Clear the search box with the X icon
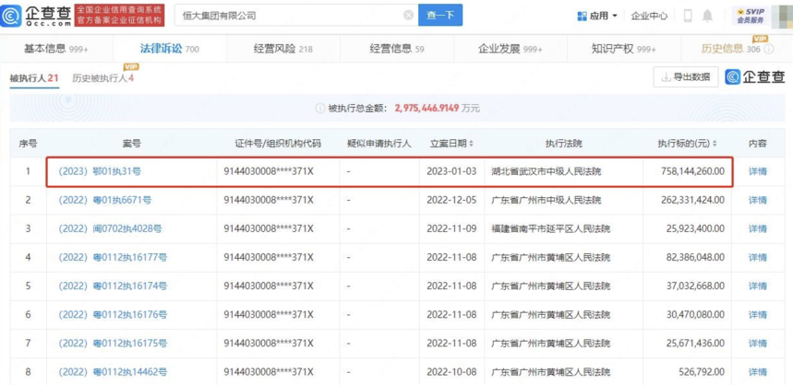 [x=409, y=16]
